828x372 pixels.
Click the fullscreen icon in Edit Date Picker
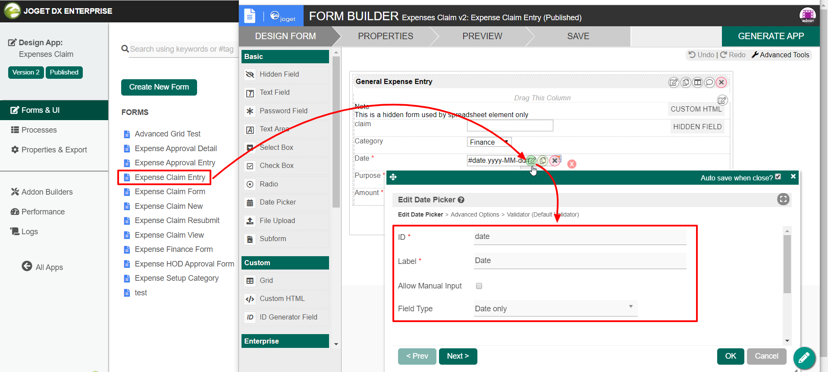click(x=783, y=199)
